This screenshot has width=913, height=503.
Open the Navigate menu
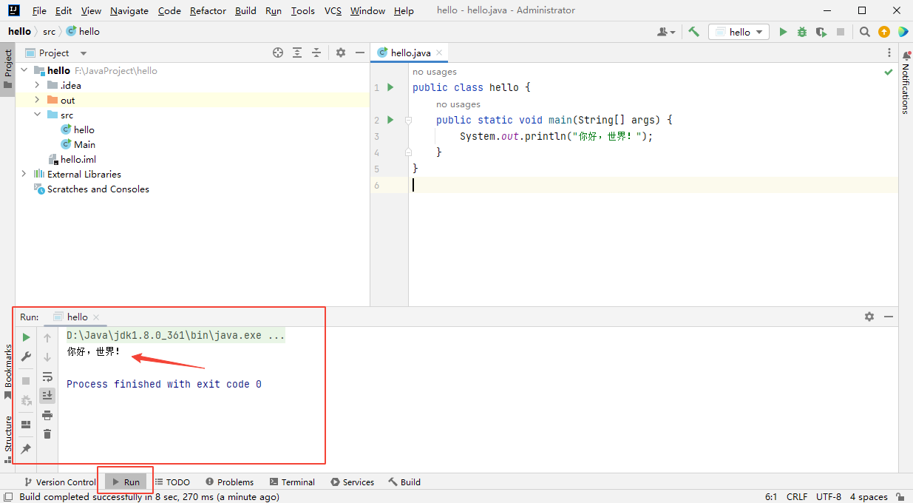pos(129,10)
